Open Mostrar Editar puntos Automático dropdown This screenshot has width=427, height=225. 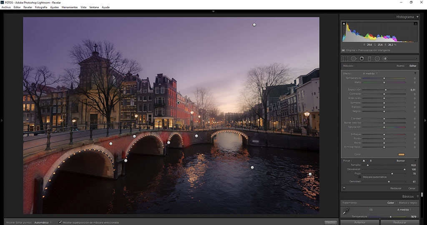point(43,222)
